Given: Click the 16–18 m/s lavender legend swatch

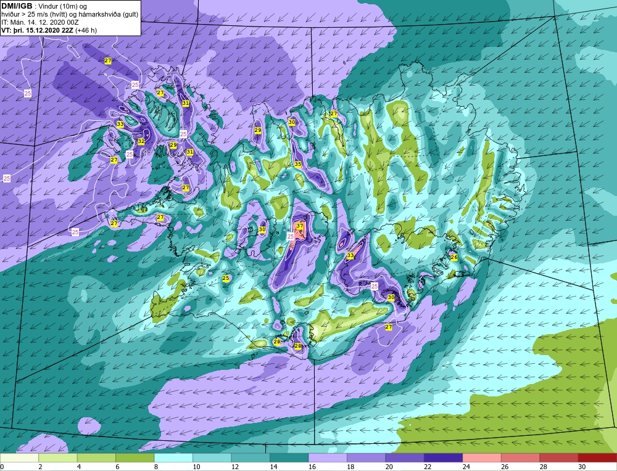Looking at the screenshot, I should (328, 458).
